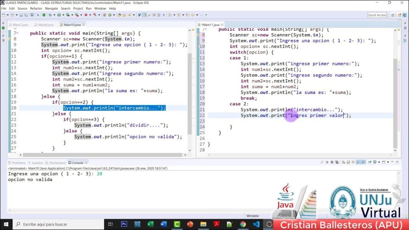Screen dimensions: 409x230
Task: Open the New Java Class wizard icon
Action: pos(110,15)
